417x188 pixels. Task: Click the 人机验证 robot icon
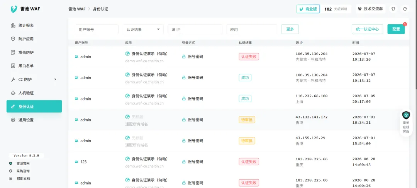click(x=13, y=93)
